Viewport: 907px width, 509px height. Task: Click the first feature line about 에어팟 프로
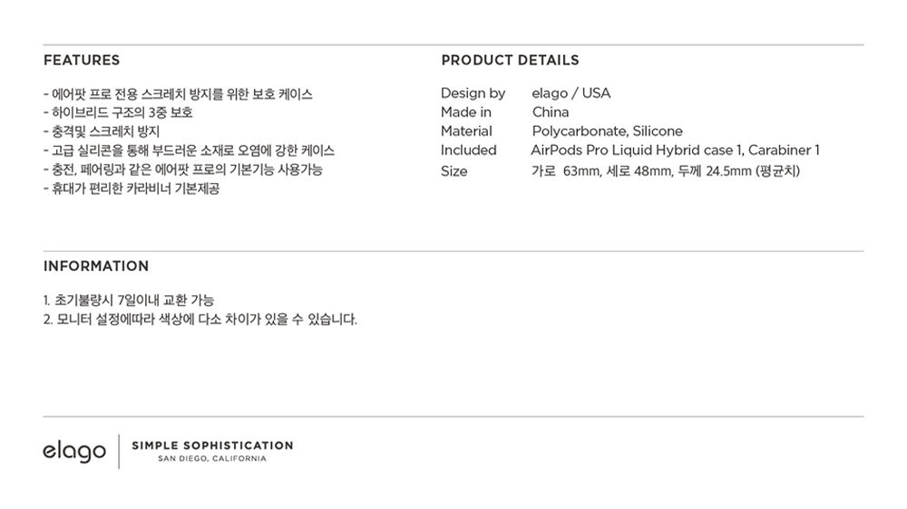point(178,94)
